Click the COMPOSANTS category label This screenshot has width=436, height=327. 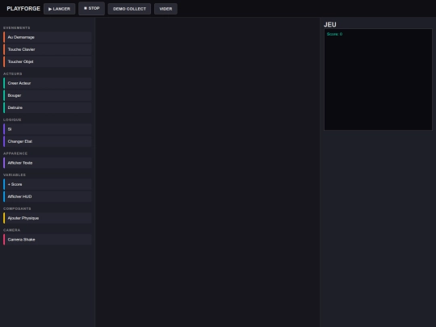[17, 208]
